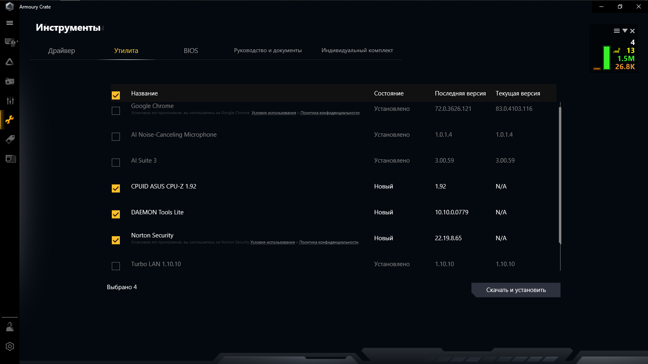This screenshot has width=648, height=364.
Task: Click the Turbo LAN 1.10.10 name
Action: [156, 264]
